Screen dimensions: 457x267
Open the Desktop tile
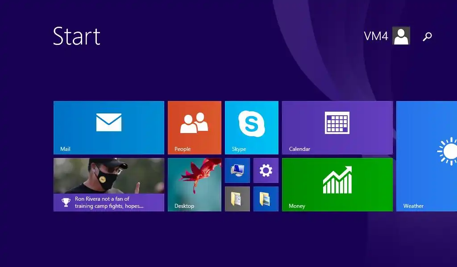tap(195, 185)
